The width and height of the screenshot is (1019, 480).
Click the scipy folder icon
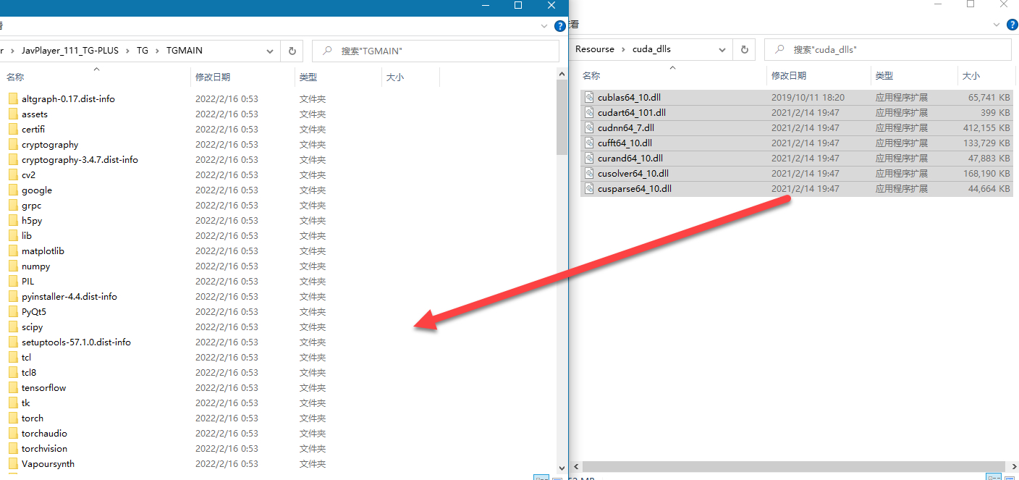tap(12, 327)
